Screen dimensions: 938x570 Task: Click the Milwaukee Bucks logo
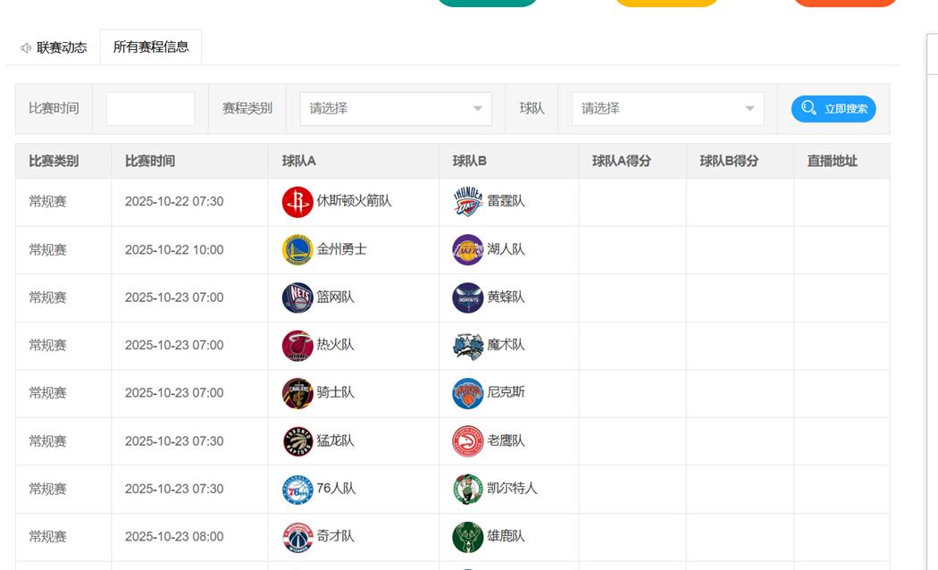(x=467, y=537)
